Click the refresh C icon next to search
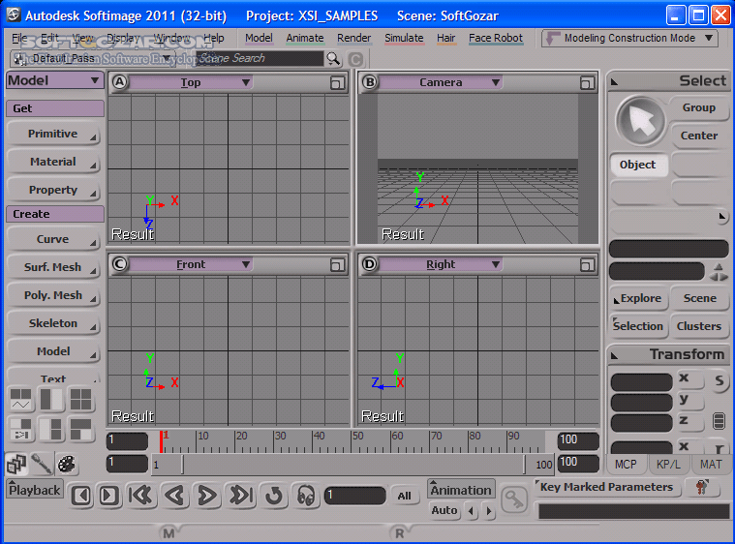The height and width of the screenshot is (544, 735). click(355, 59)
